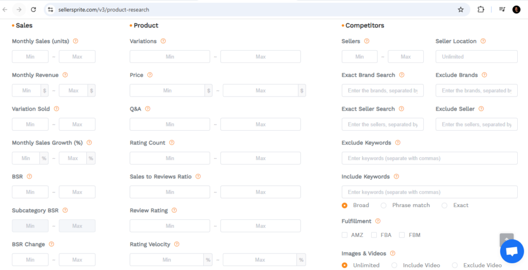Click help icon next to Rating Count
The height and width of the screenshot is (270, 528).
[x=172, y=142]
